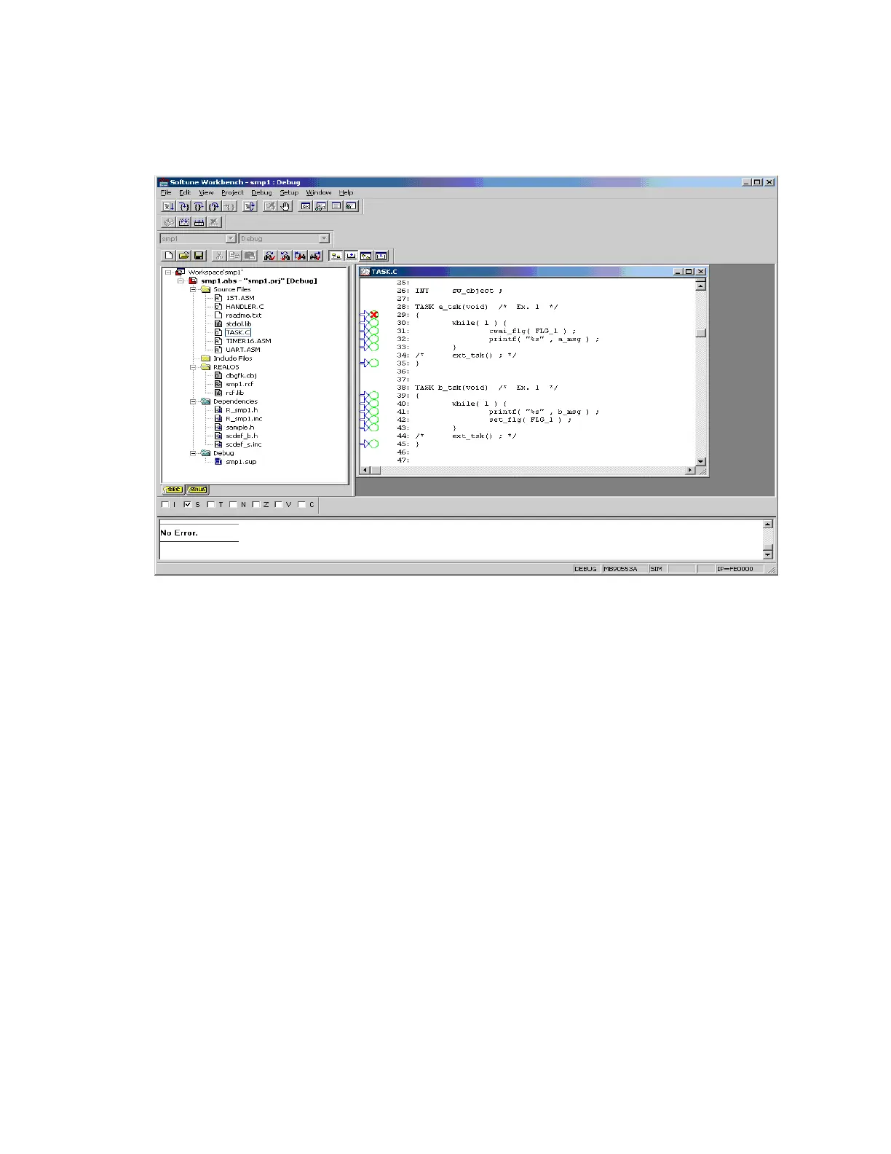Click the Register window toolbar icon
891x1154 pixels.
pyautogui.click(x=306, y=206)
